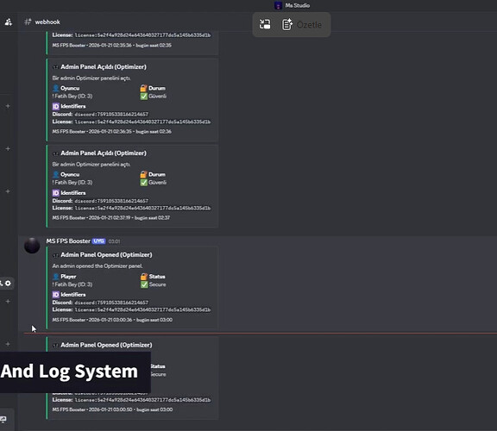Viewport: 497px width, 431px height.
Task: Select the discord ID code in 02:37:19 embed
Action: [111, 201]
